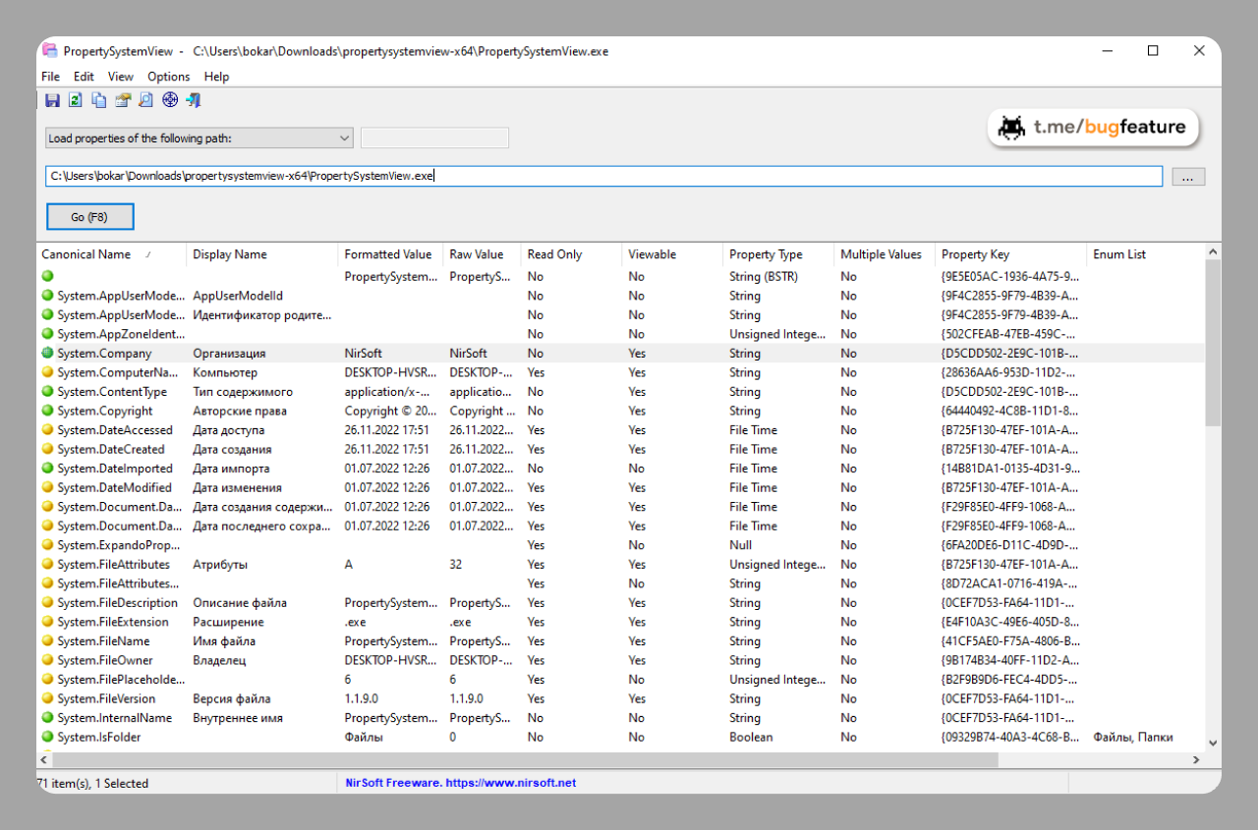Sort by the Formatted Value column header

click(x=390, y=254)
